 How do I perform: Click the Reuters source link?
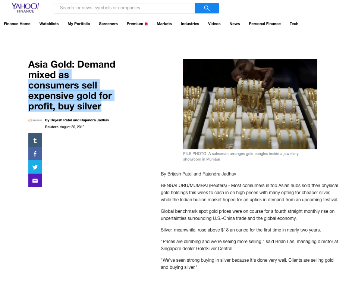(x=51, y=127)
